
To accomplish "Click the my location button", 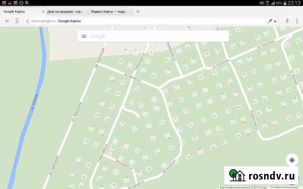I will (292, 160).
